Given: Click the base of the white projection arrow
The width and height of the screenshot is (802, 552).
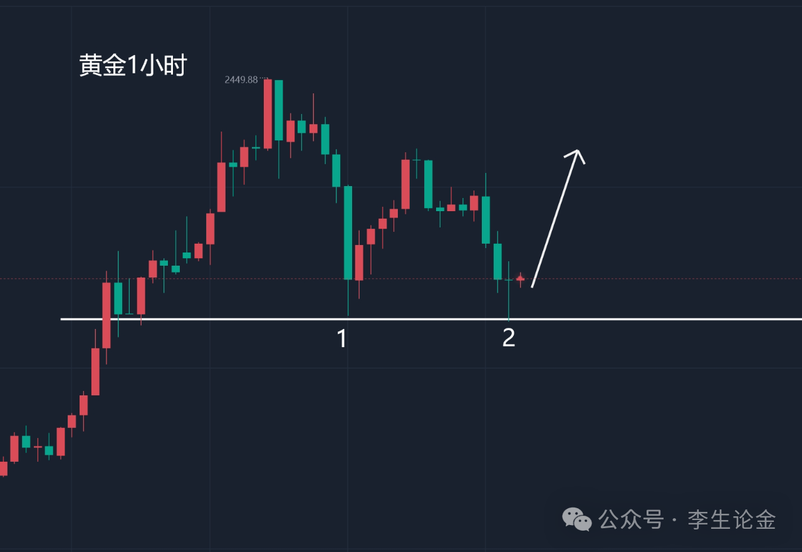Looking at the screenshot, I should pos(533,285).
